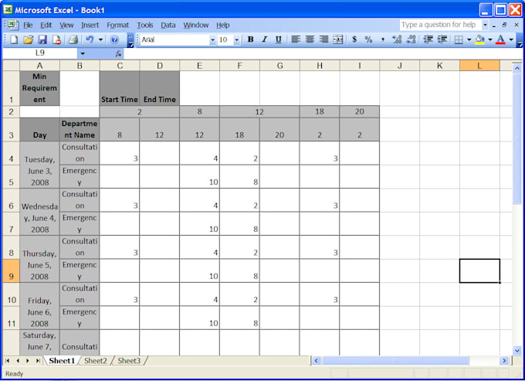This screenshot has height=381, width=525.
Task: Apply Percent style format
Action: coord(368,39)
